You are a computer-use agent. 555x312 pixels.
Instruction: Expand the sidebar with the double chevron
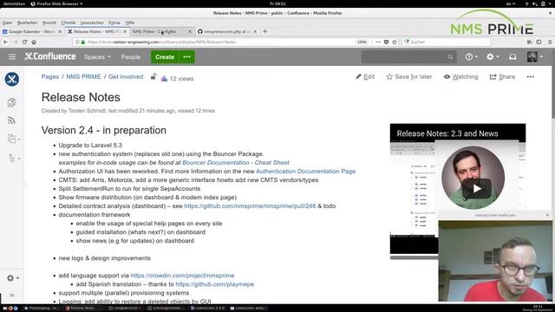(x=11, y=295)
